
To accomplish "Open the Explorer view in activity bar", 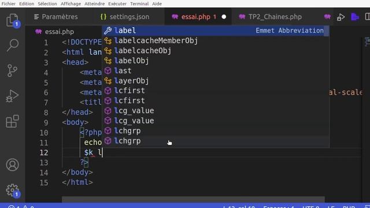I will coord(12,20).
